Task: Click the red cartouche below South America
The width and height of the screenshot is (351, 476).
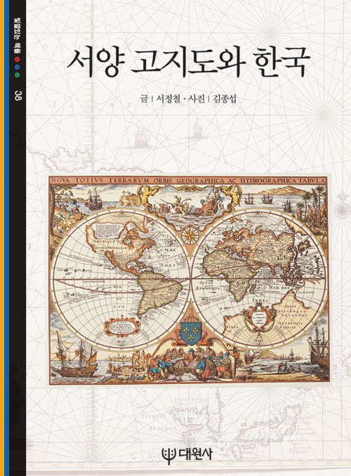Action: tap(121, 326)
